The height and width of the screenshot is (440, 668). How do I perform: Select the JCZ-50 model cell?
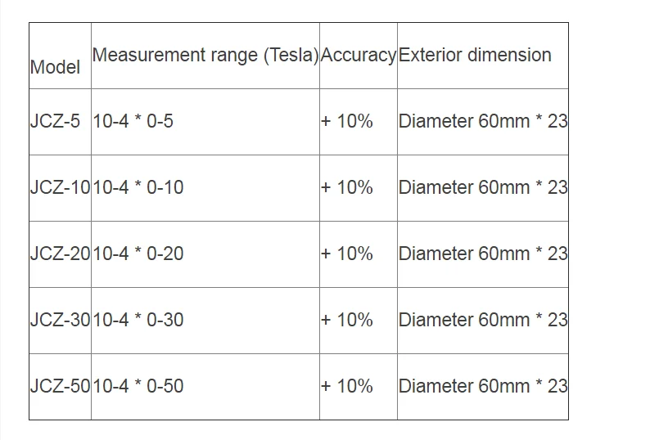(x=60, y=387)
